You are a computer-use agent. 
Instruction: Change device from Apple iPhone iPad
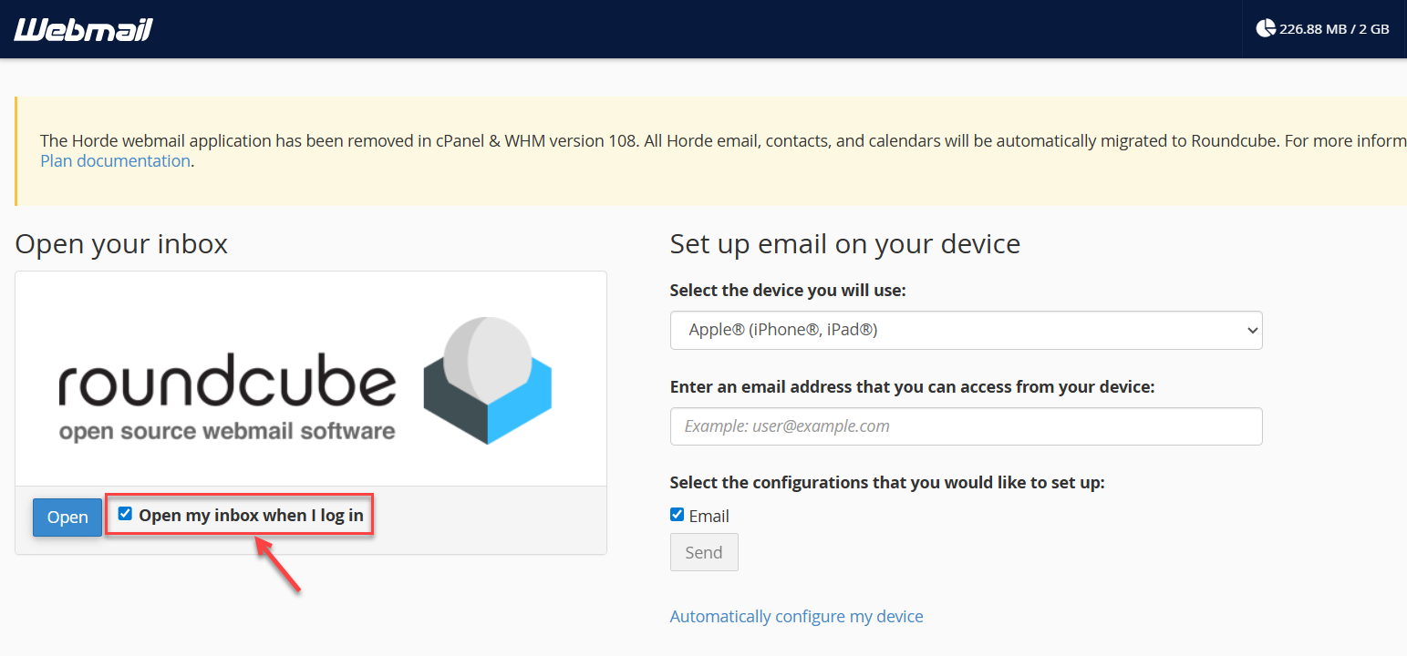coord(966,330)
